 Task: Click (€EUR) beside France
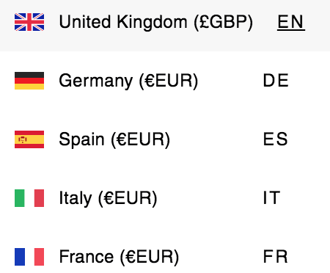(x=150, y=258)
